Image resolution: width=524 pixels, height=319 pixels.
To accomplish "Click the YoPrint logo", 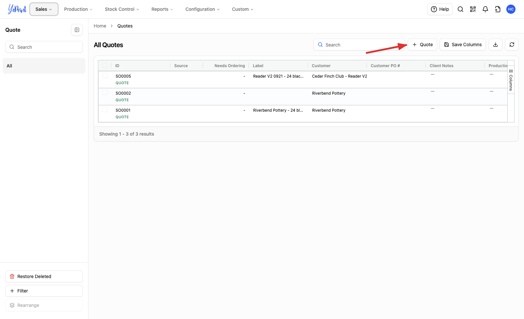I will 17,9.
